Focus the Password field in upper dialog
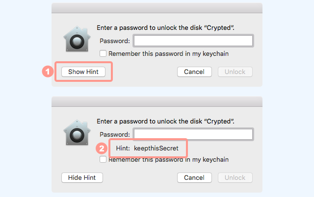Image resolution: width=314 pixels, height=197 pixels. tap(193, 41)
